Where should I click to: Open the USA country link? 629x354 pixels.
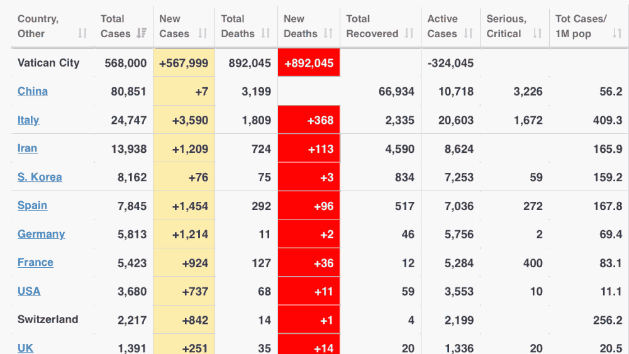pos(29,291)
